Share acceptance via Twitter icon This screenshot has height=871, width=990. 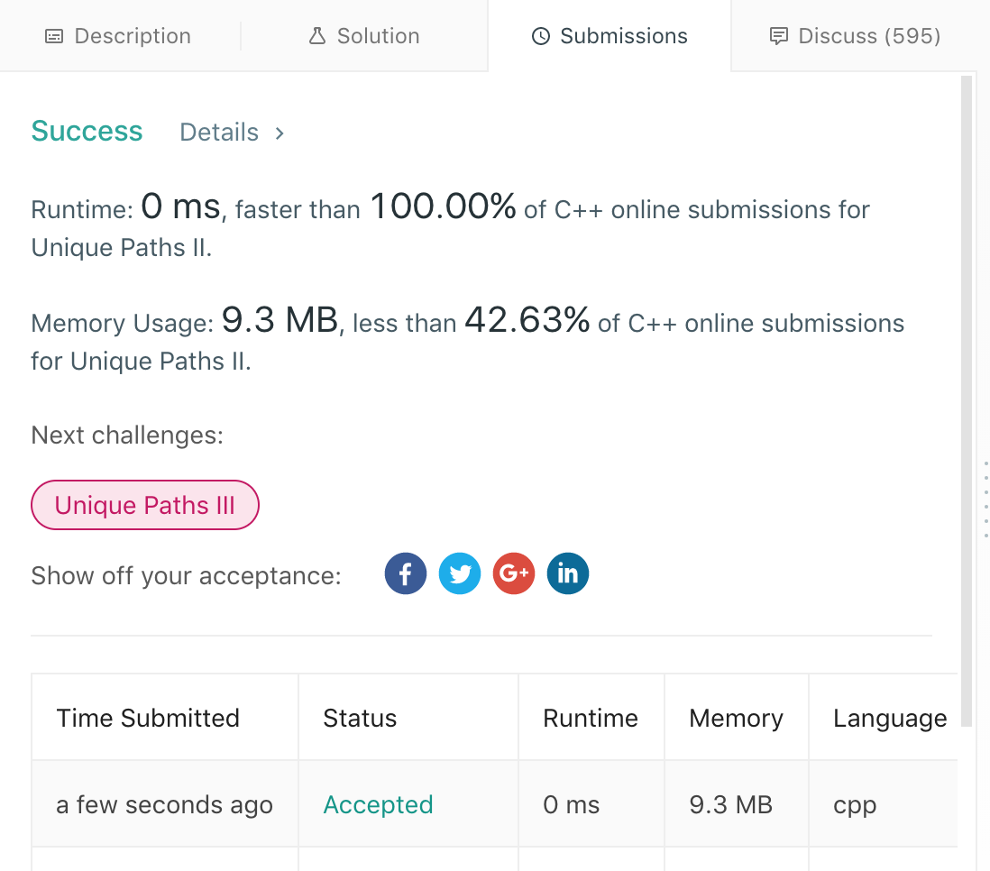tap(460, 573)
